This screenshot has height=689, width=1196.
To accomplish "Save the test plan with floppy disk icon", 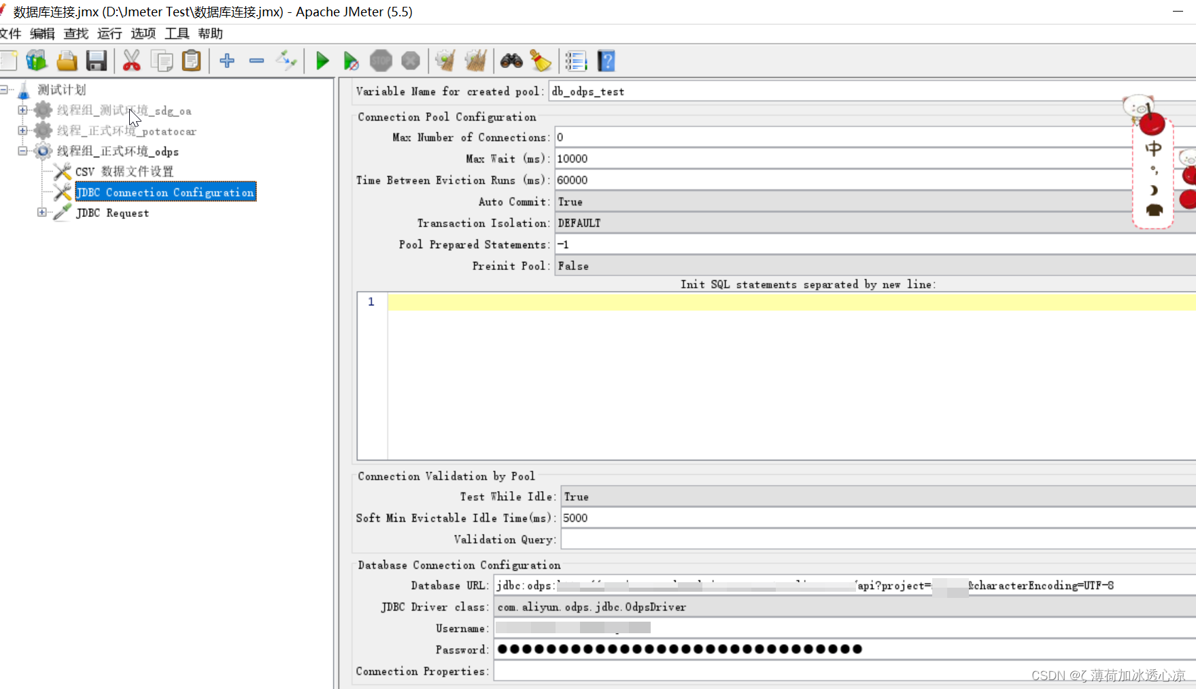I will (97, 61).
